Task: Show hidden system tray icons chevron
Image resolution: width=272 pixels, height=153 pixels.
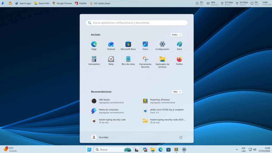Action: 236,150
